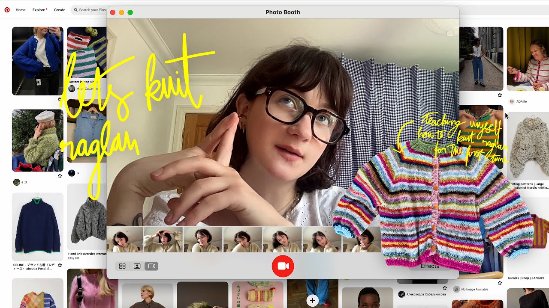Open the street outfit with jeans pin

481,59
